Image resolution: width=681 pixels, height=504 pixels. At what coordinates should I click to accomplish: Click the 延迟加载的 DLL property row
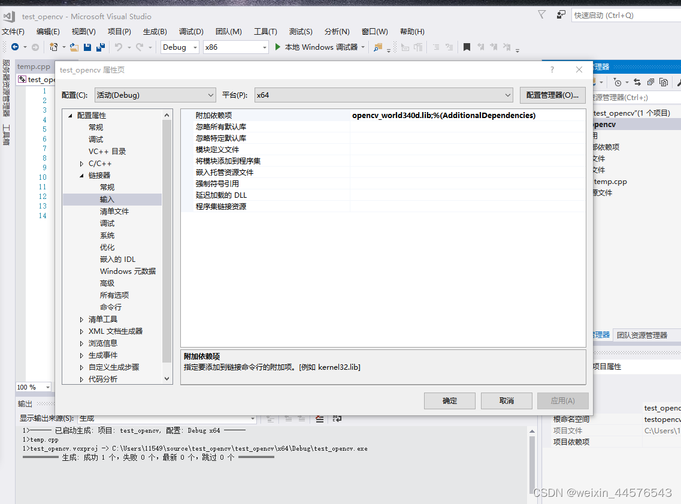tap(383, 195)
